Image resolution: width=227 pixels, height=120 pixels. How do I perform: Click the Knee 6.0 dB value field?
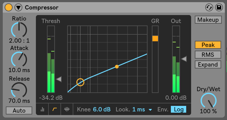click(x=102, y=110)
